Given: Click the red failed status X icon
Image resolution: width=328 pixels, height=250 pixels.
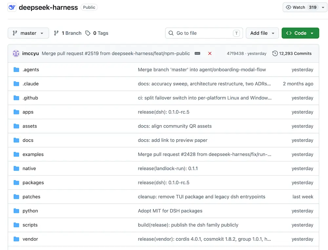Looking at the screenshot, I should (210, 53).
